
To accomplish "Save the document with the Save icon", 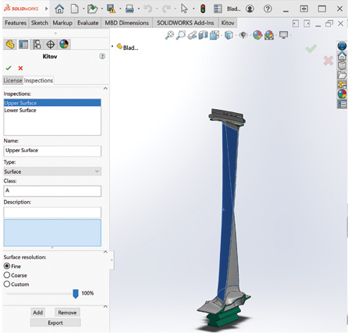I will (x=111, y=9).
